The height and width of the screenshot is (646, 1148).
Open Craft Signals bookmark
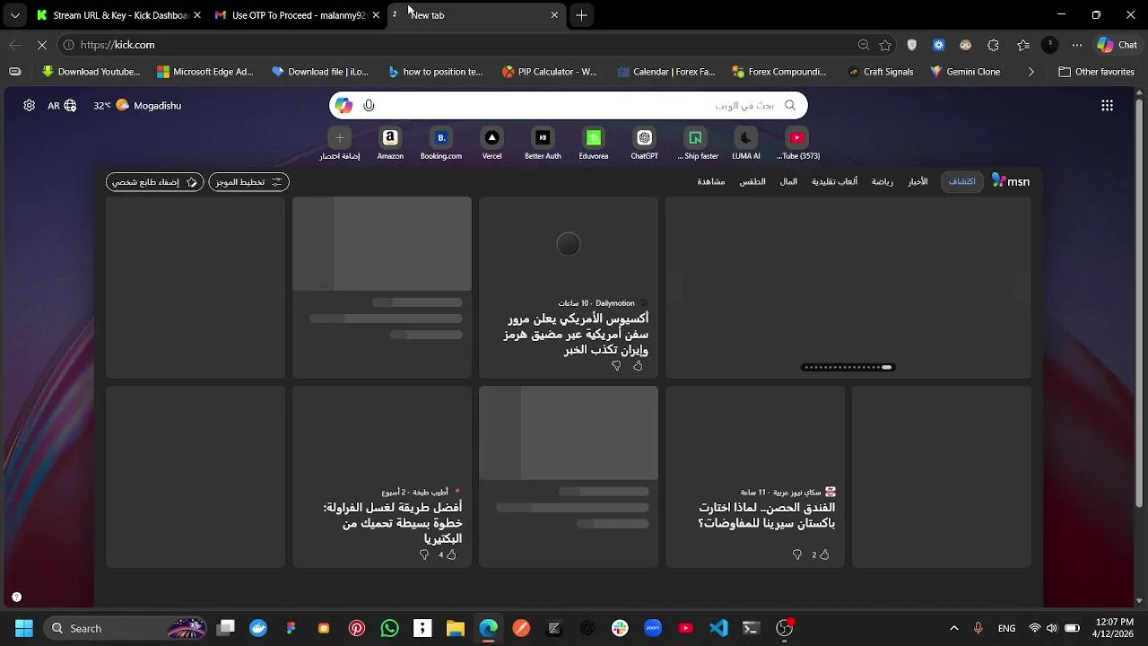pos(880,72)
